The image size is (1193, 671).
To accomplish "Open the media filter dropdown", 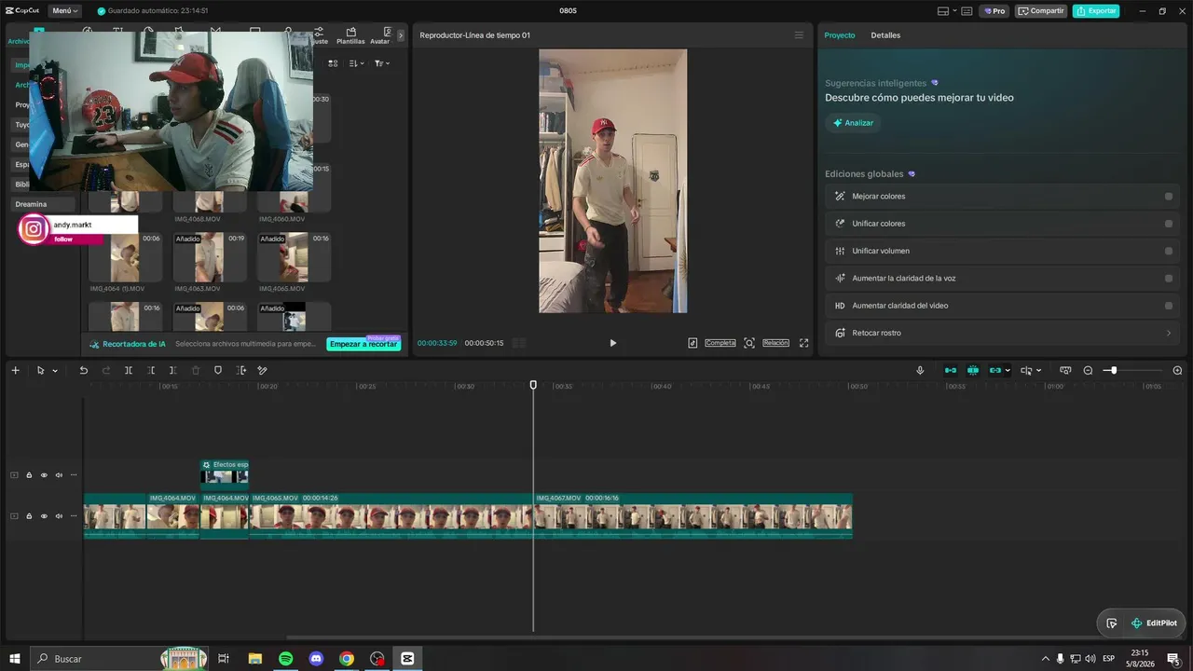I will coord(382,63).
